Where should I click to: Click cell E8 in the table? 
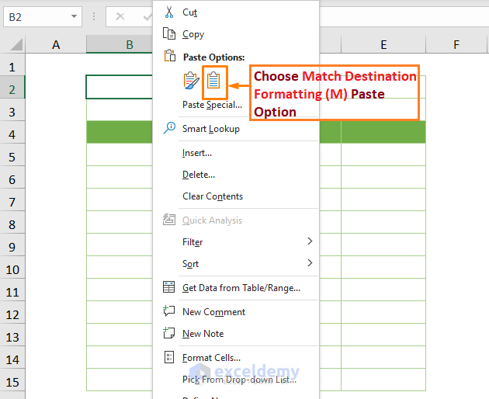pyautogui.click(x=383, y=222)
